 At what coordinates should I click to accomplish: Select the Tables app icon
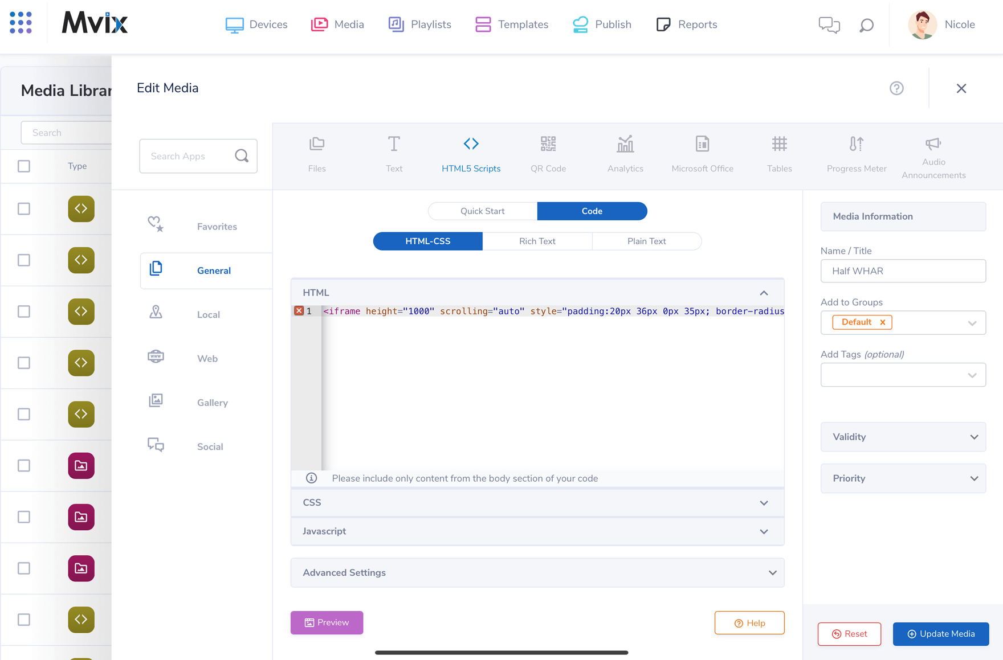(779, 144)
